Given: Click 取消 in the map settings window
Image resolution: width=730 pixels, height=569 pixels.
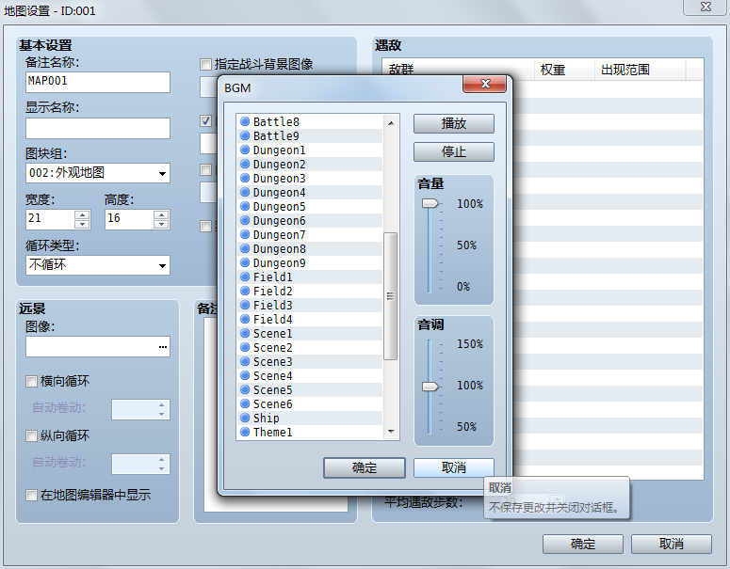Looking at the screenshot, I should (672, 544).
